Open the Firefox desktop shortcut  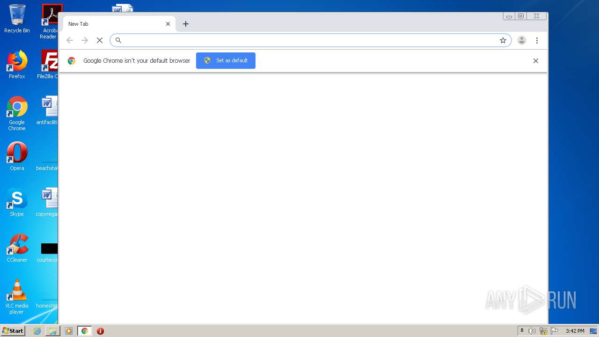(x=17, y=65)
